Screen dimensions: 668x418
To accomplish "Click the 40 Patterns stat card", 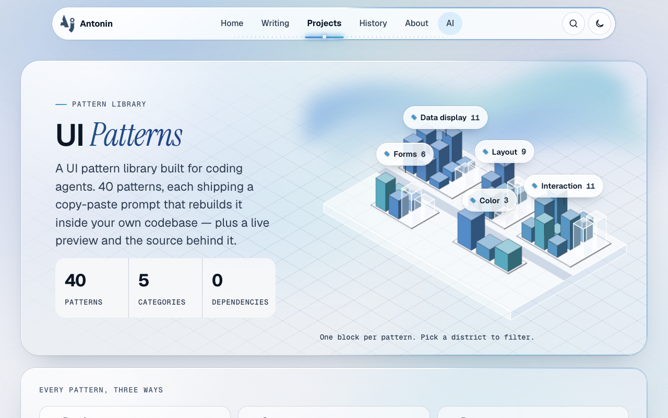I will click(92, 288).
